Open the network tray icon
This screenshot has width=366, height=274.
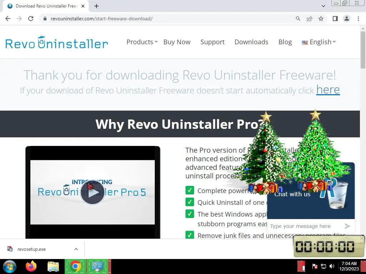coord(323,266)
